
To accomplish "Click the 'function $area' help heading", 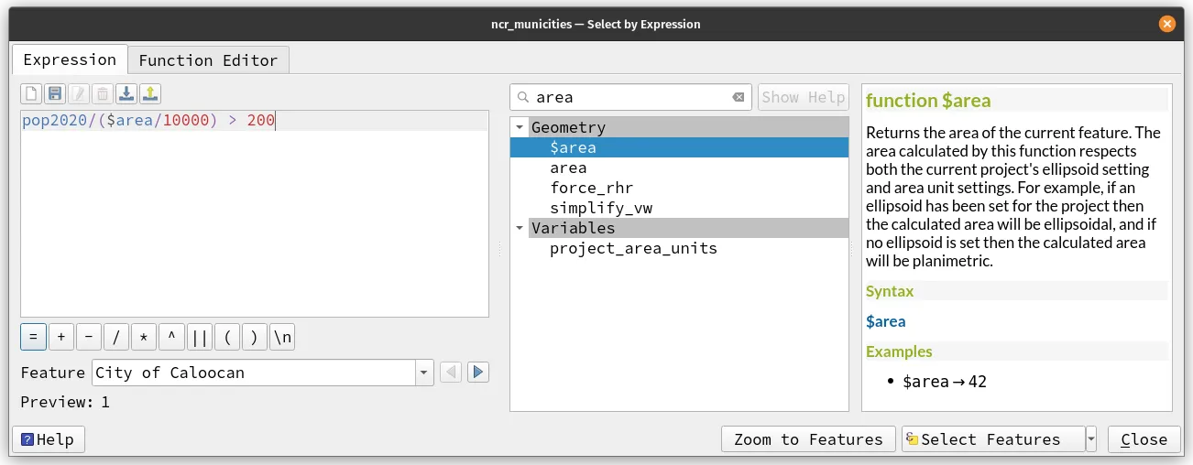I will (928, 101).
